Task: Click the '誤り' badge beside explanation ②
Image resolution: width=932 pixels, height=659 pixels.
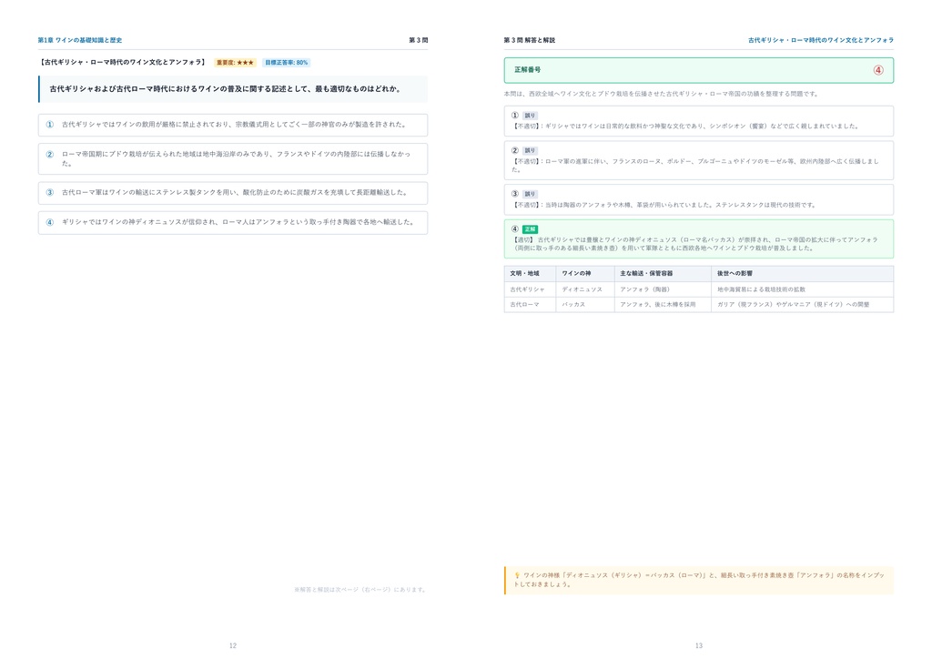Action: coord(530,151)
